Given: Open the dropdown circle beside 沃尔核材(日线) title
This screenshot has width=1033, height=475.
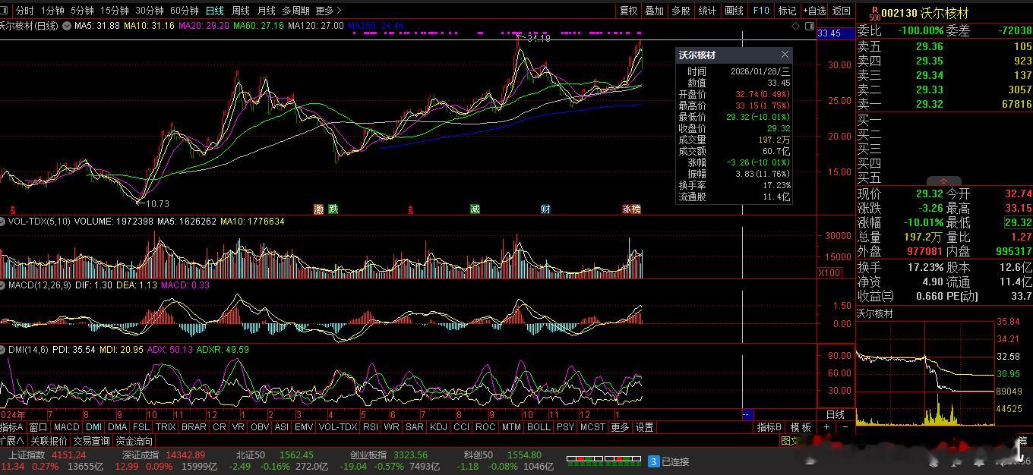Looking at the screenshot, I should click(67, 26).
